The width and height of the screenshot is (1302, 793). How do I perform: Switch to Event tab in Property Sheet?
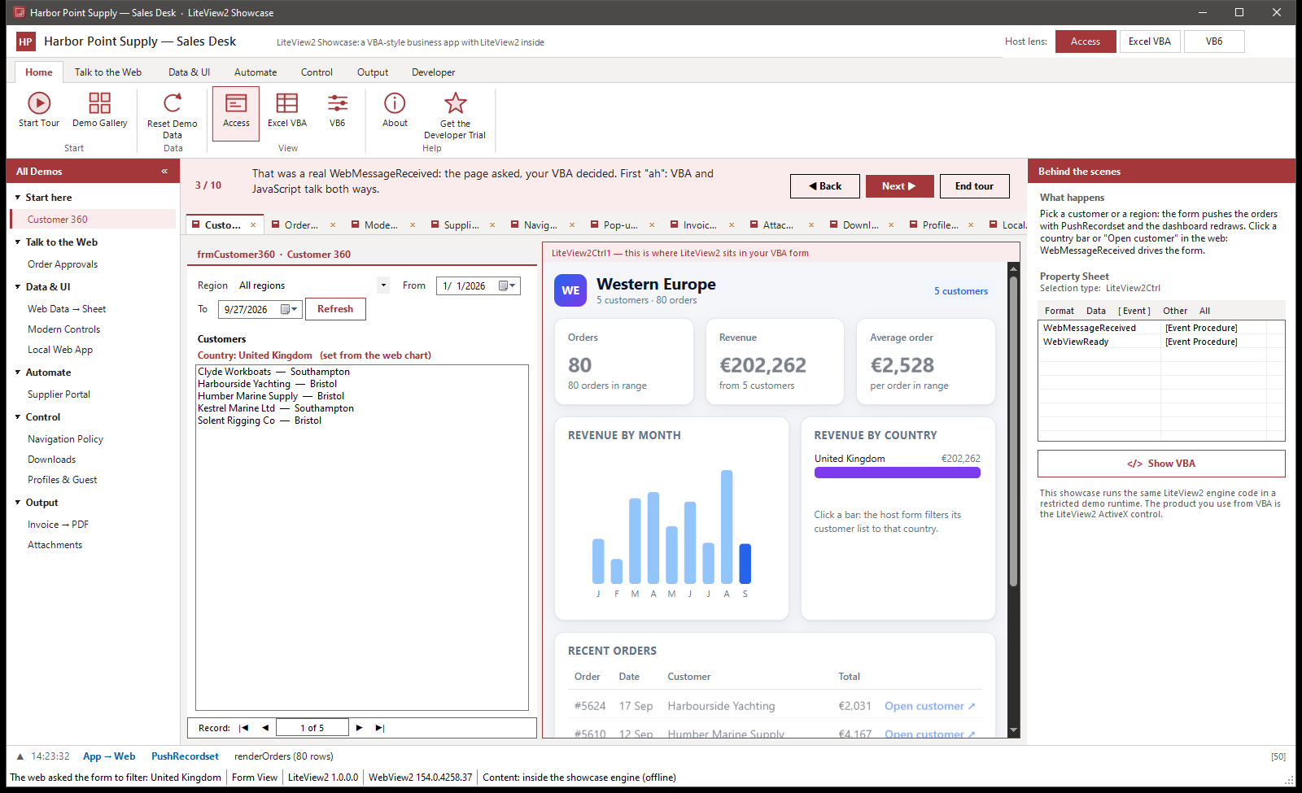[1134, 311]
